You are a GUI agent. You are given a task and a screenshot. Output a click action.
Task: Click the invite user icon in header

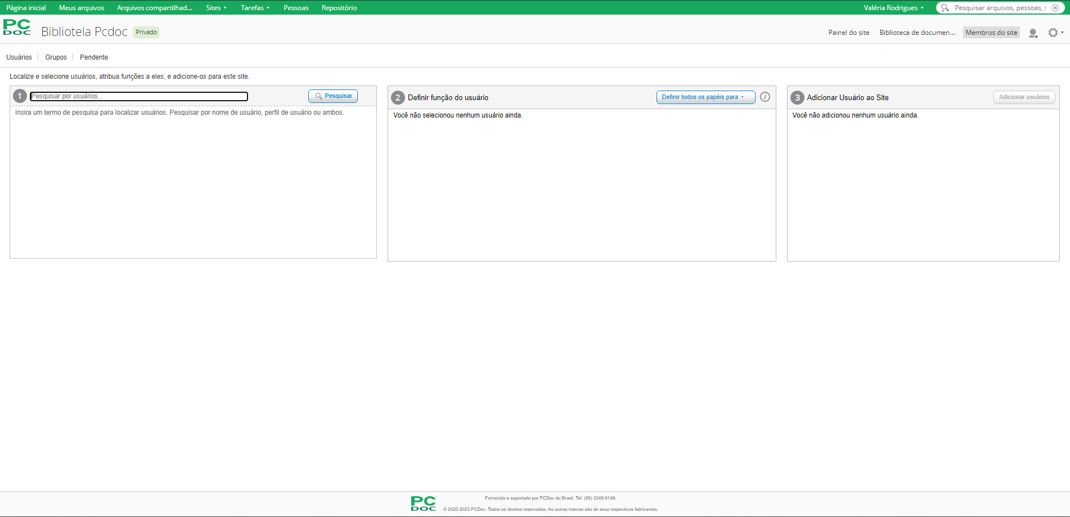pos(1033,33)
